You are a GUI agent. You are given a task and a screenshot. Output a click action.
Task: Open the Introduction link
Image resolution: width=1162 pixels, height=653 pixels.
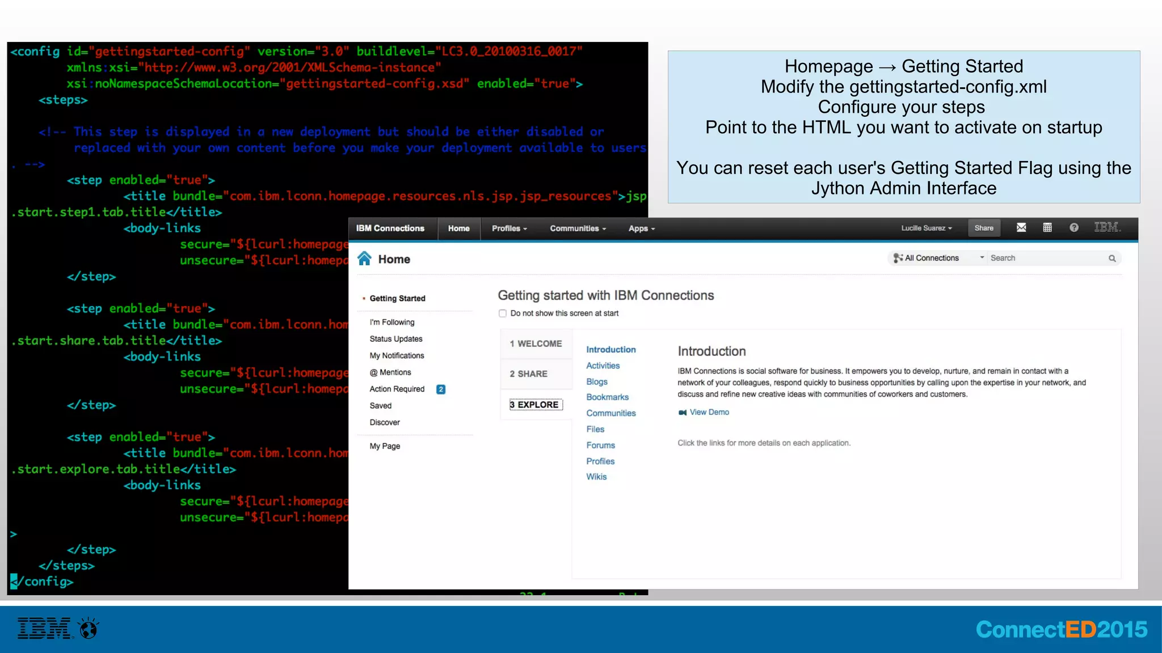[x=611, y=350]
